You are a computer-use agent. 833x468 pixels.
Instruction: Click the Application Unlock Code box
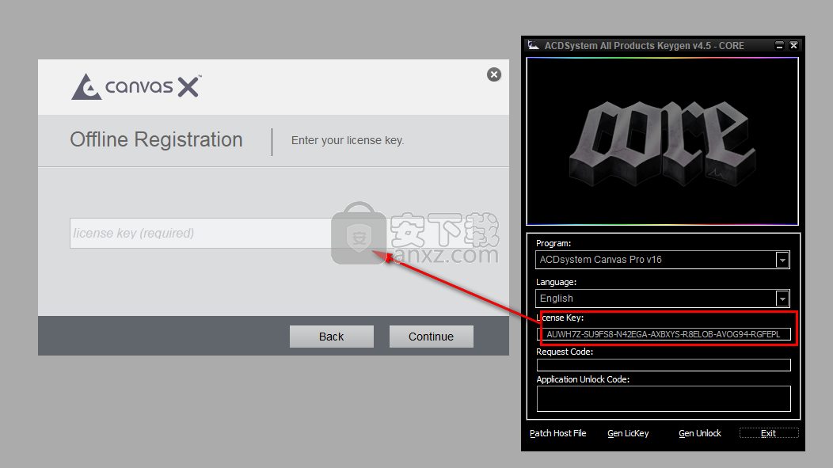[x=664, y=398]
